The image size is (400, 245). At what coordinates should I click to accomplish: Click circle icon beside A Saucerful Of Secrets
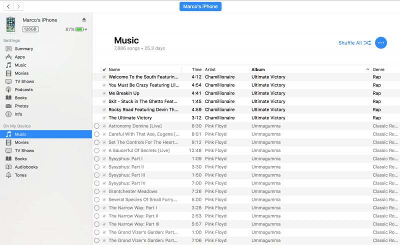[96, 150]
